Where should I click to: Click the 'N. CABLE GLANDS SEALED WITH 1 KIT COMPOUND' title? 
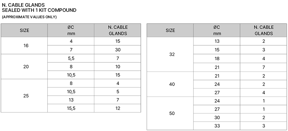coord(39,7)
